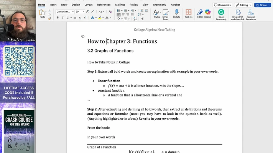Toggle Strikethrough formatting

75,18
